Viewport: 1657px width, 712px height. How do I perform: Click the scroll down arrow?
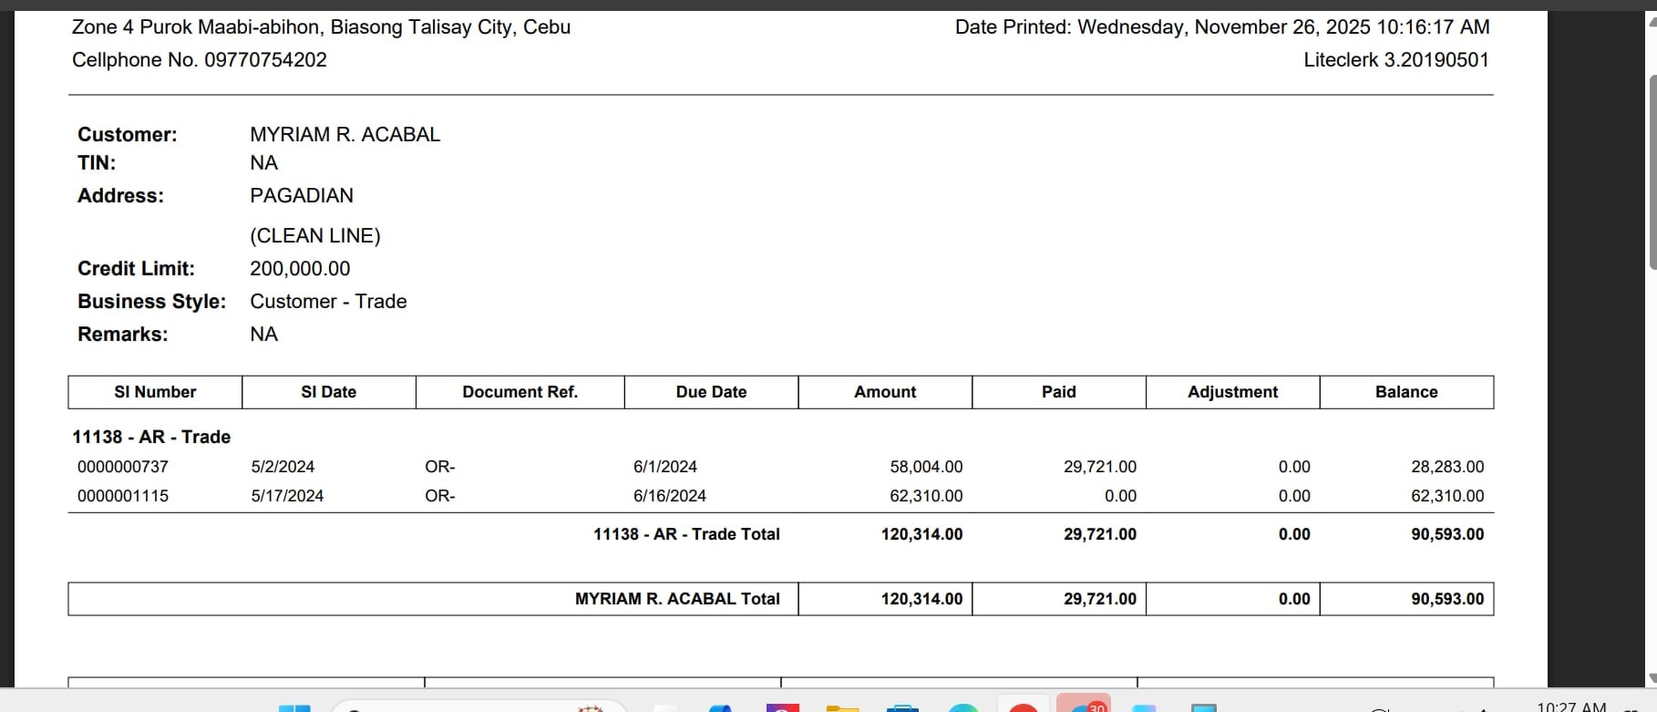pos(1651,678)
